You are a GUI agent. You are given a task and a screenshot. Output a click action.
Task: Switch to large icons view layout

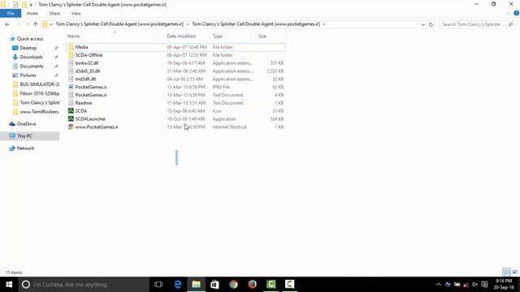pos(514,272)
